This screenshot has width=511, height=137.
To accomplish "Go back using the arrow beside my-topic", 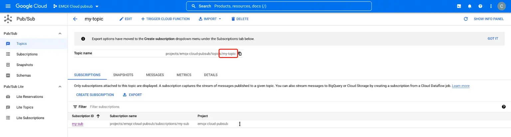I will [x=75, y=19].
